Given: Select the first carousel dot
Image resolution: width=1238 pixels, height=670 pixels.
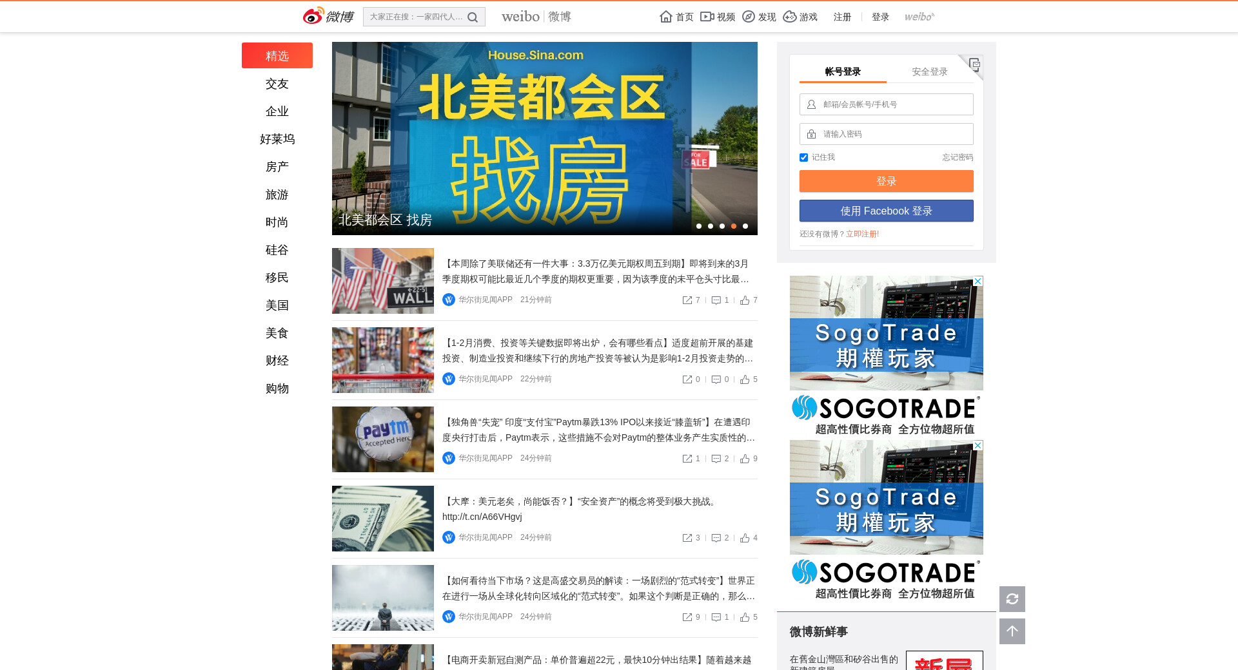Looking at the screenshot, I should [x=698, y=226].
